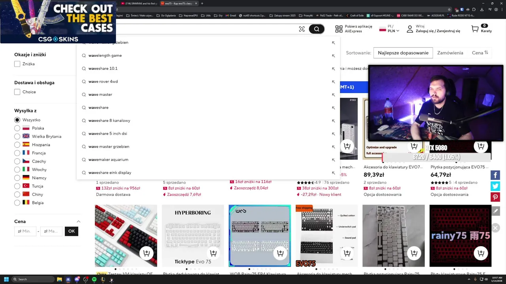Tick the Zniżka checkbox

point(17,64)
